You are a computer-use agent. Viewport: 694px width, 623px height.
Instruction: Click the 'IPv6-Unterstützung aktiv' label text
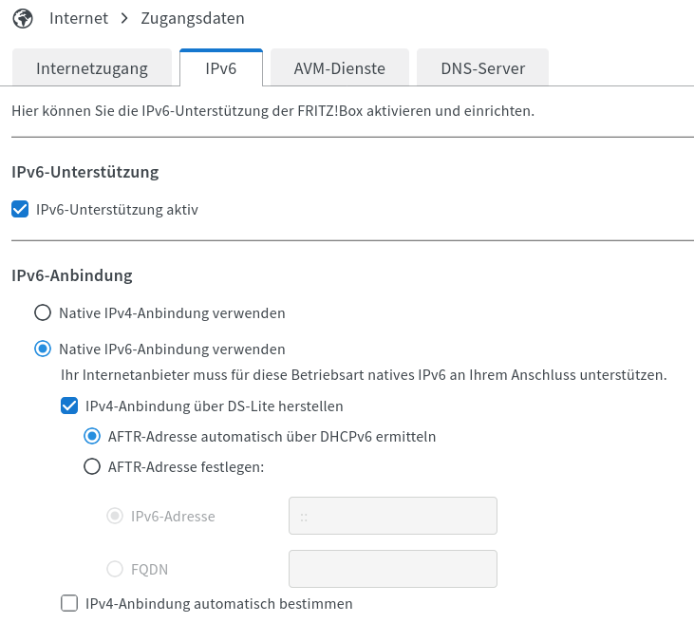pyautogui.click(x=117, y=209)
